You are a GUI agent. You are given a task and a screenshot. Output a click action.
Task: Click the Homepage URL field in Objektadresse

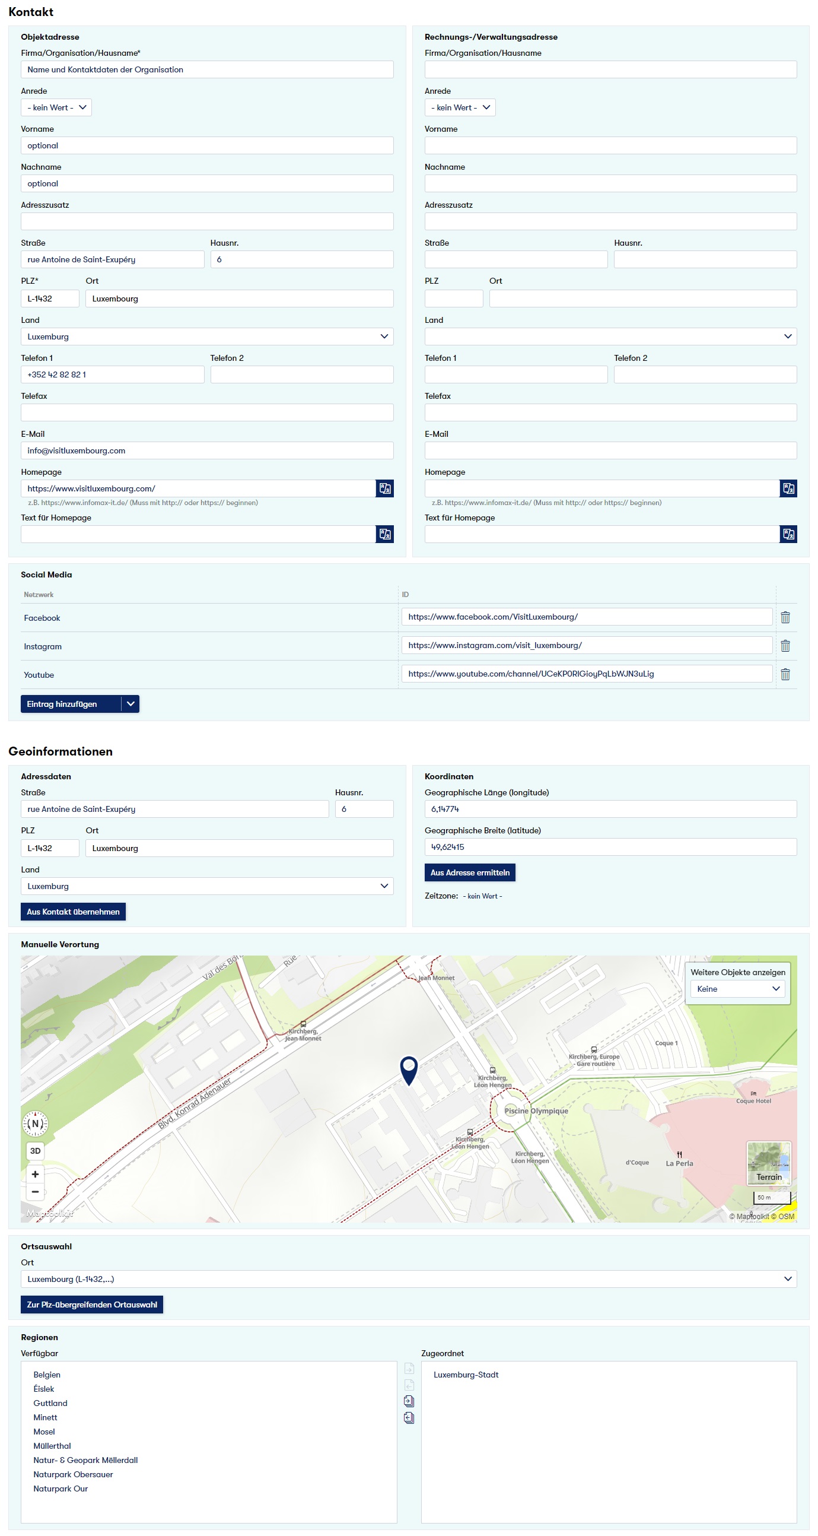coord(198,488)
